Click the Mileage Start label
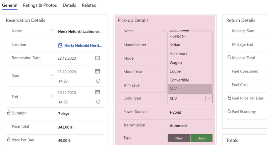The height and width of the screenshot is (145, 267). click(x=243, y=31)
